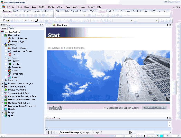181x138 pixels.
Task: Toggle the expander beside Settlement Analysis Data
Action: (2, 93)
